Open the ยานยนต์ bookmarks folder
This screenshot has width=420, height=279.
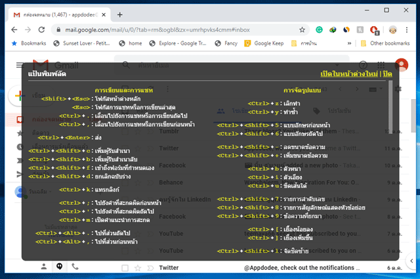click(x=304, y=43)
